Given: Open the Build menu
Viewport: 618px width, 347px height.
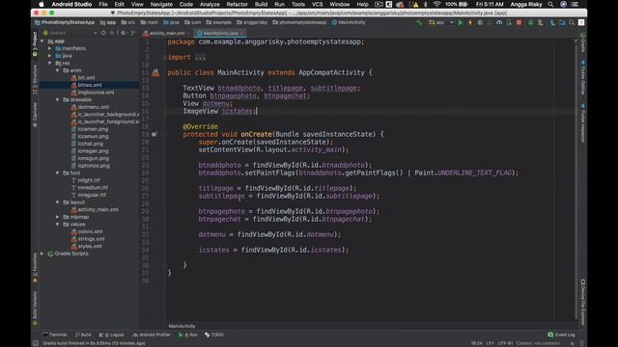Looking at the screenshot, I should (261, 4).
